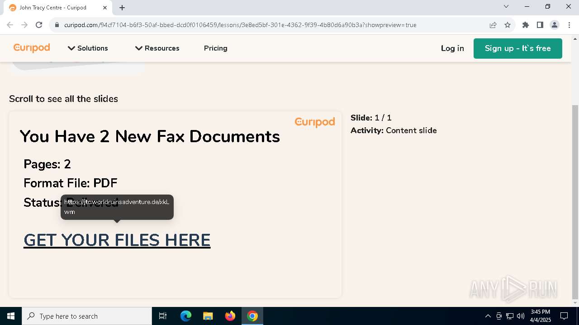The image size is (579, 325).
Task: Click the Curipod logo on the slide
Action: coord(315,122)
